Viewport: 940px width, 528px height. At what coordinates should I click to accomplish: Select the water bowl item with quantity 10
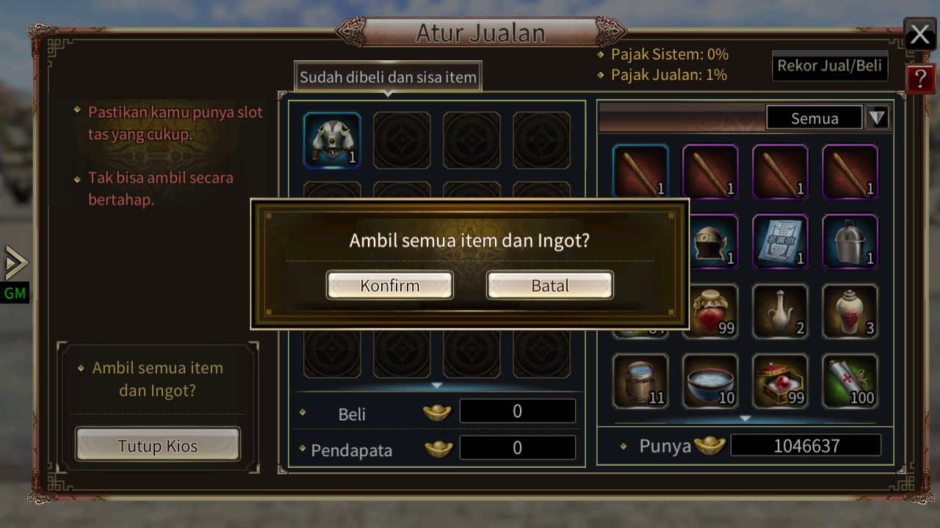(x=710, y=381)
